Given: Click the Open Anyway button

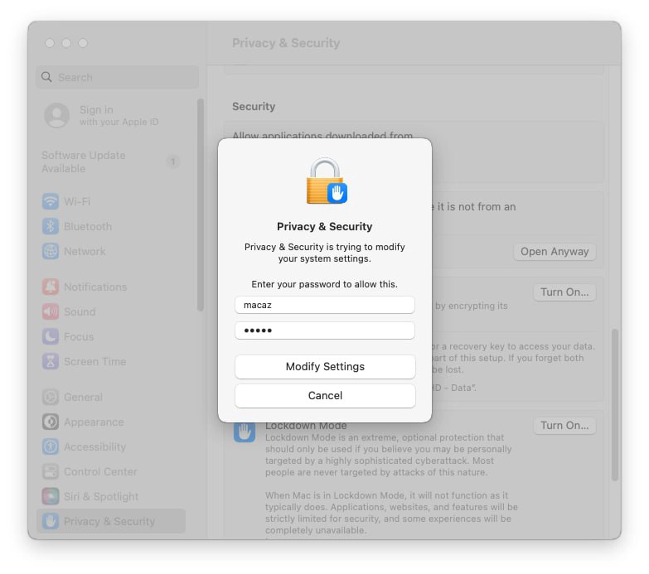Looking at the screenshot, I should click(554, 252).
